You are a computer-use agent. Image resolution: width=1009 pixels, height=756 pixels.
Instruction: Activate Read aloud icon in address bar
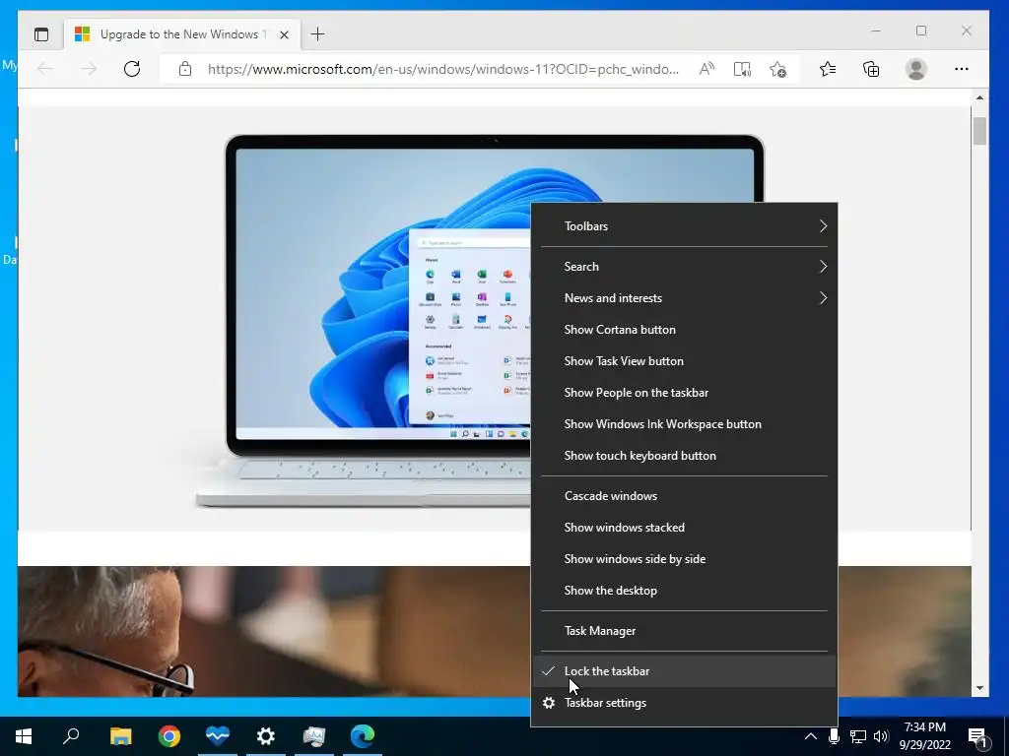(x=706, y=69)
